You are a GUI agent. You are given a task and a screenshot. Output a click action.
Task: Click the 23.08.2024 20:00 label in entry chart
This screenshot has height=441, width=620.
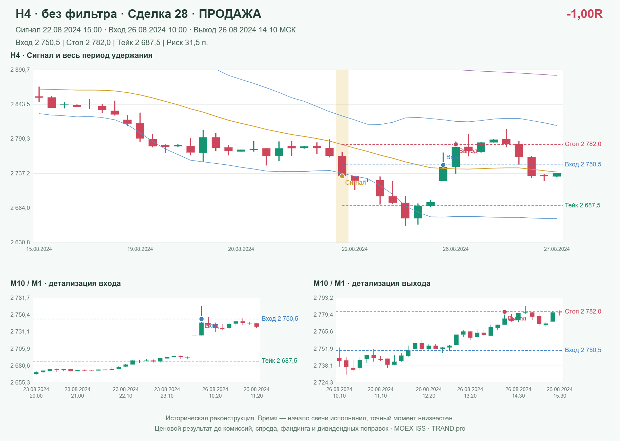pyautogui.click(x=36, y=392)
